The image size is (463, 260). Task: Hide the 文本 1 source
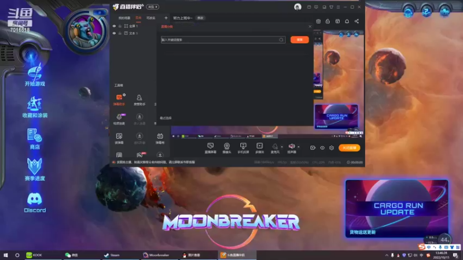(x=114, y=34)
